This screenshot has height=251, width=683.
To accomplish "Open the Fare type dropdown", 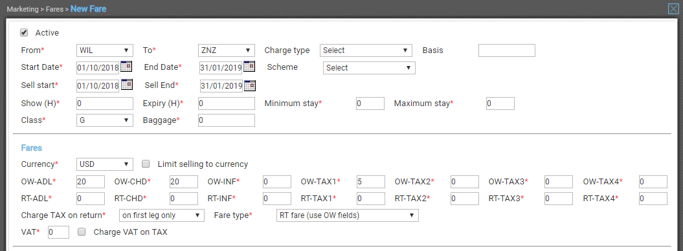I will click(x=348, y=215).
